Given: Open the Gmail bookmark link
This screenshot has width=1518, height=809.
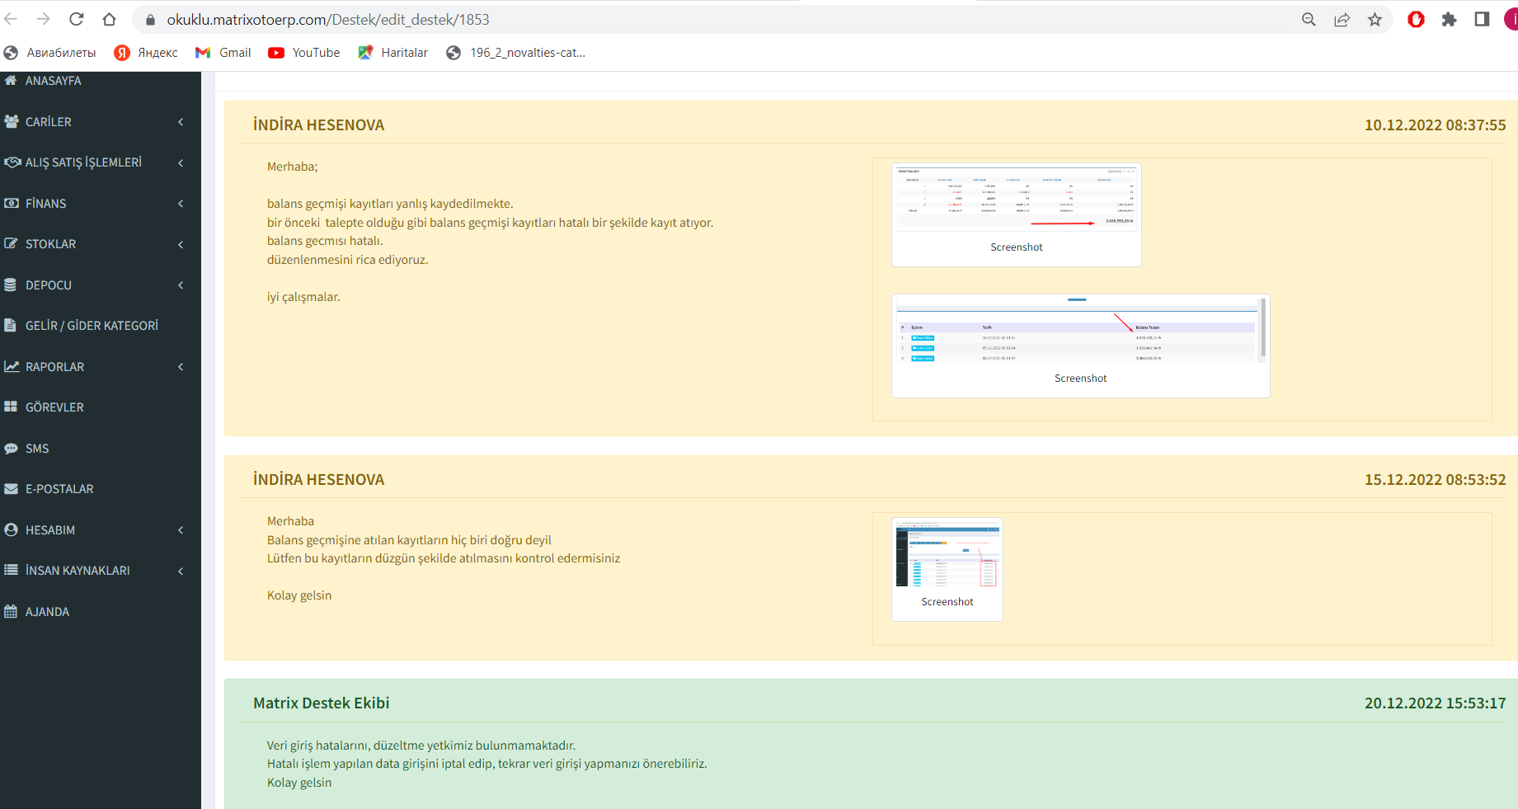Looking at the screenshot, I should click(223, 53).
